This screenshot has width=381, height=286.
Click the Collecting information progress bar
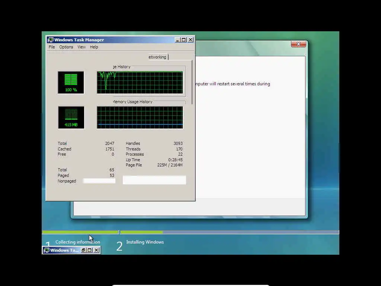80,232
